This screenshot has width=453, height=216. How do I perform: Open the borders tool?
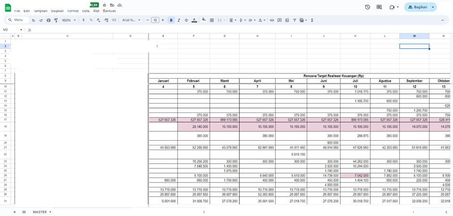click(212, 20)
